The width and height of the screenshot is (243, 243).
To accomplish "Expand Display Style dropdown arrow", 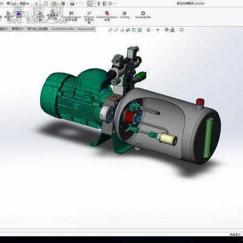I will click(153, 30).
